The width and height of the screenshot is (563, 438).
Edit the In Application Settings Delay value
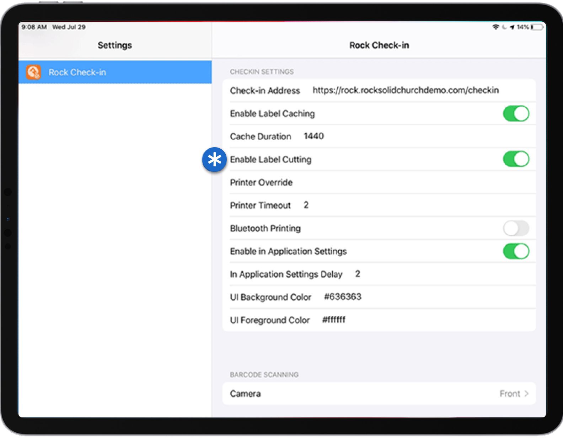[358, 274]
